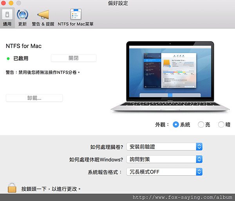The image size is (235, 201).
Task: Click the 外觀 appearance label
Action: pyautogui.click(x=162, y=125)
